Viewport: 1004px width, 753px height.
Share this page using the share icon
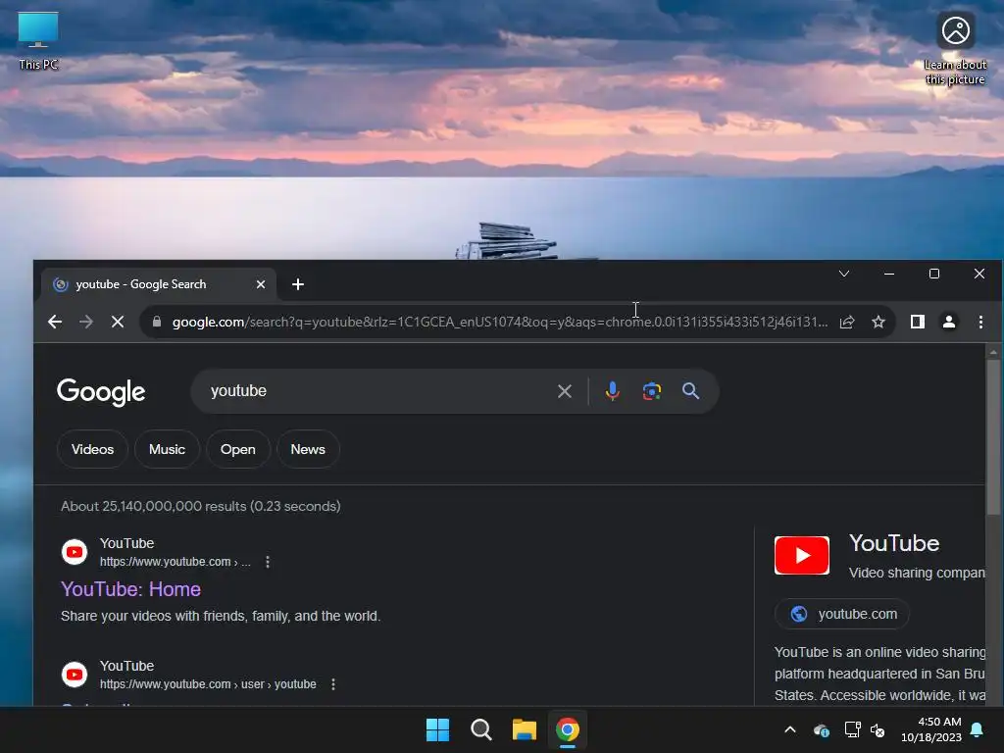tap(847, 322)
